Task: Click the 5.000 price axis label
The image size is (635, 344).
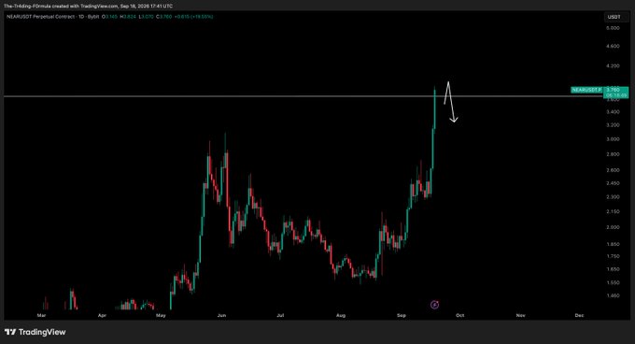Action: [614, 28]
